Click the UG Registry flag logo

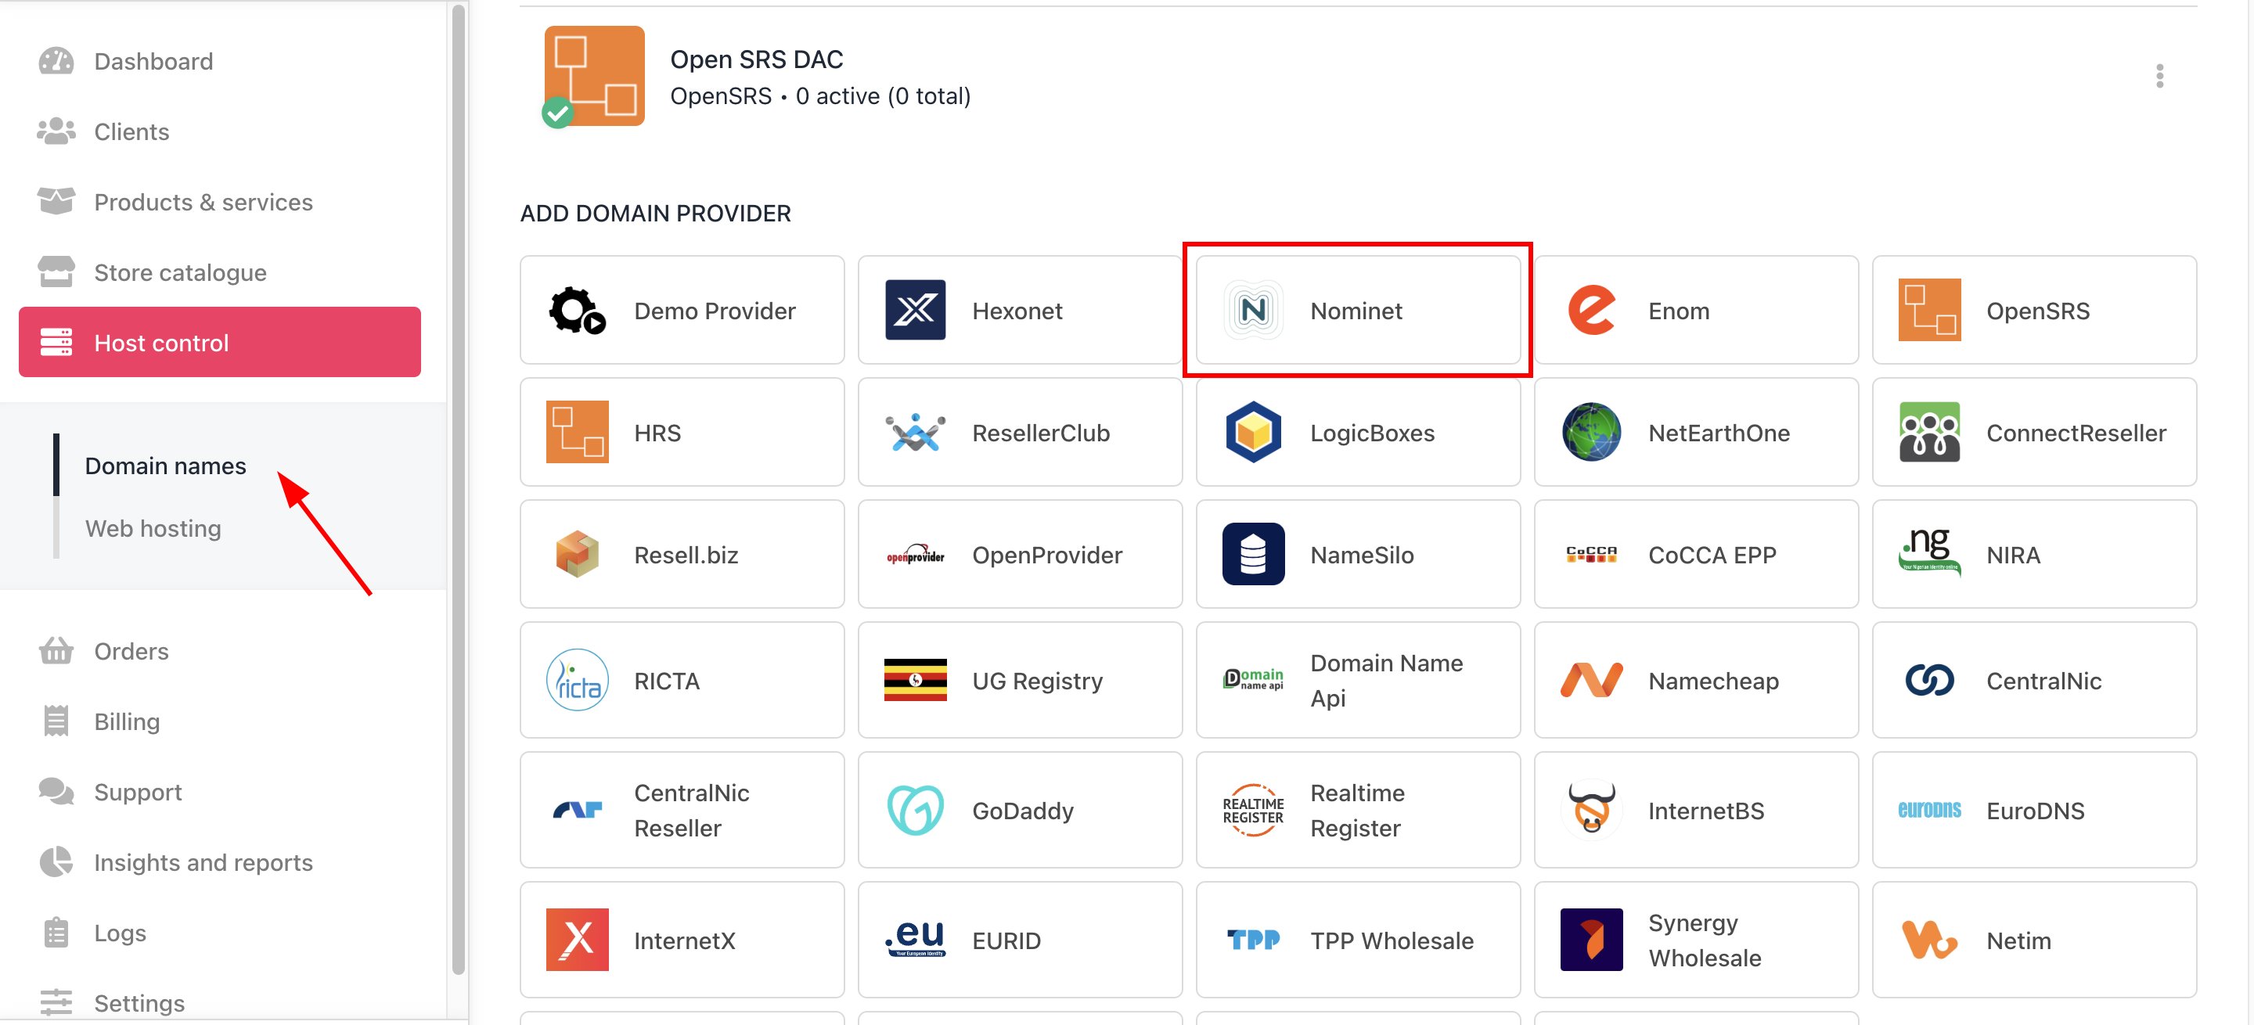[915, 681]
